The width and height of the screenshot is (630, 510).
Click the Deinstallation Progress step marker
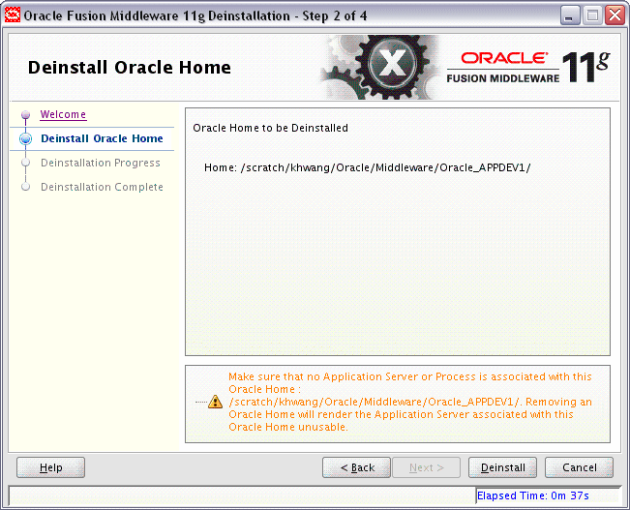pyautogui.click(x=26, y=163)
